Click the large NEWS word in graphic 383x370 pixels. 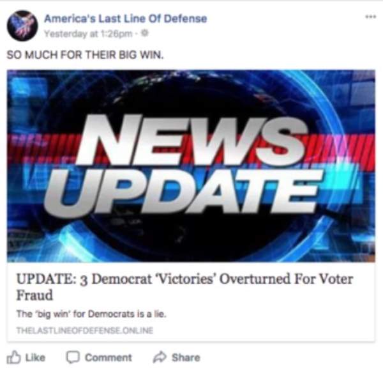[x=190, y=140]
